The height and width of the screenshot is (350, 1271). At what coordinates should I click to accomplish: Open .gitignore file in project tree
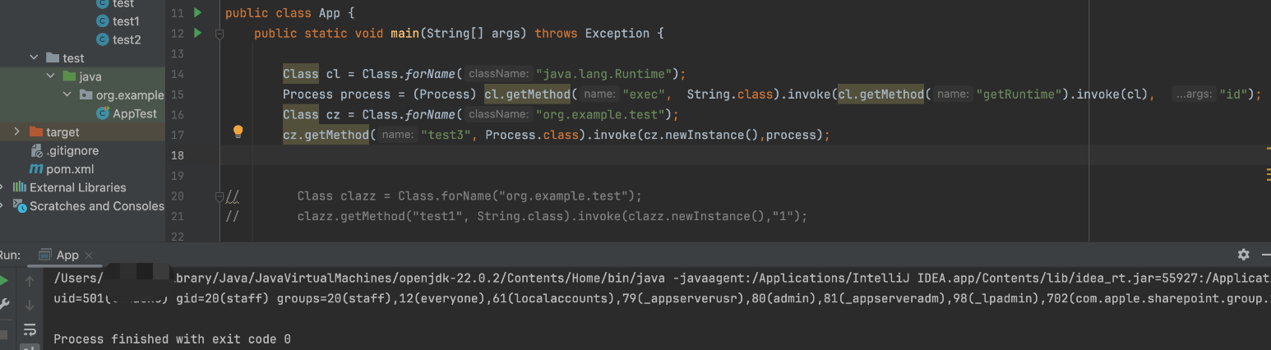pos(72,150)
